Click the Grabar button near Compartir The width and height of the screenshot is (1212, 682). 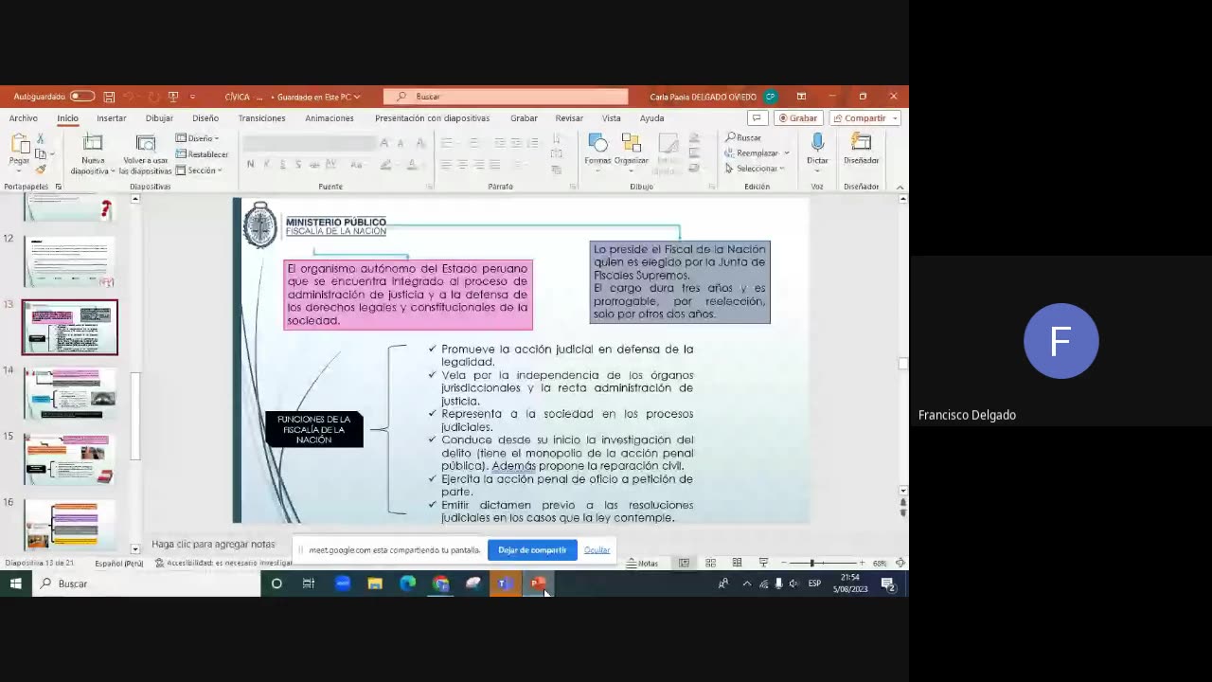[797, 118]
